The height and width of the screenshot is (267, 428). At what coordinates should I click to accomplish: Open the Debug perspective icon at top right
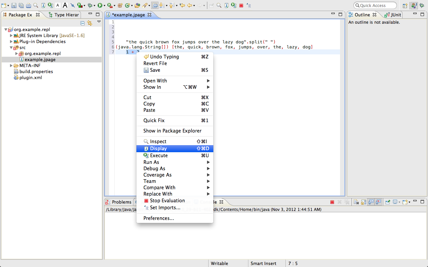tap(422, 5)
